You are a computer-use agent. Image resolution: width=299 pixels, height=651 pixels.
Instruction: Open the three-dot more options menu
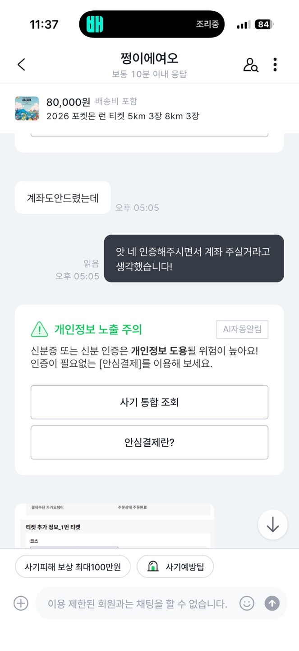(x=275, y=65)
